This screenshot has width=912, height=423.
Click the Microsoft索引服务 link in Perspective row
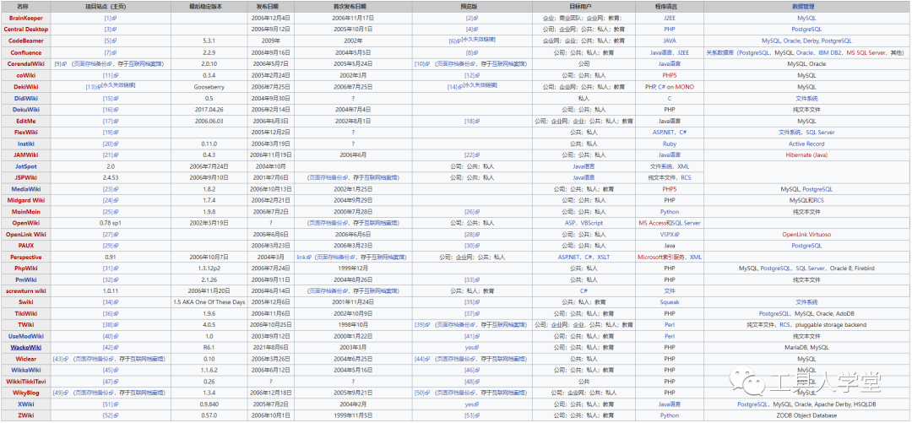(661, 257)
